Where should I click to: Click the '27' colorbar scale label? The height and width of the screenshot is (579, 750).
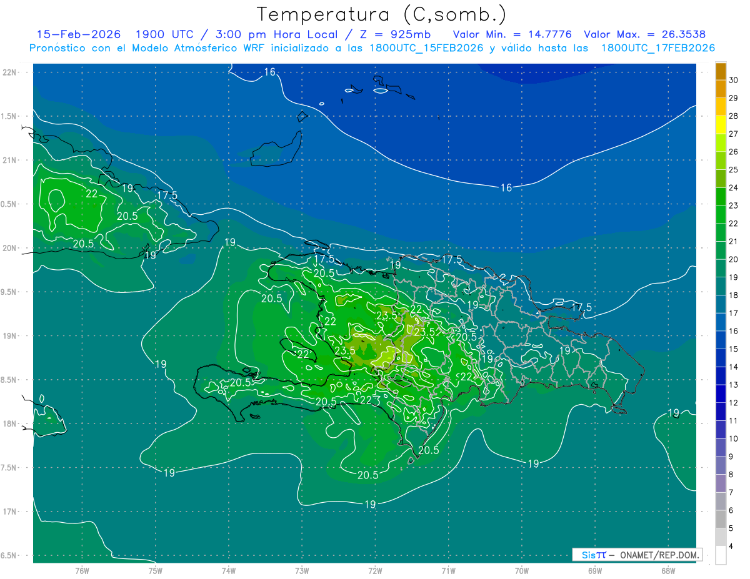coord(734,134)
